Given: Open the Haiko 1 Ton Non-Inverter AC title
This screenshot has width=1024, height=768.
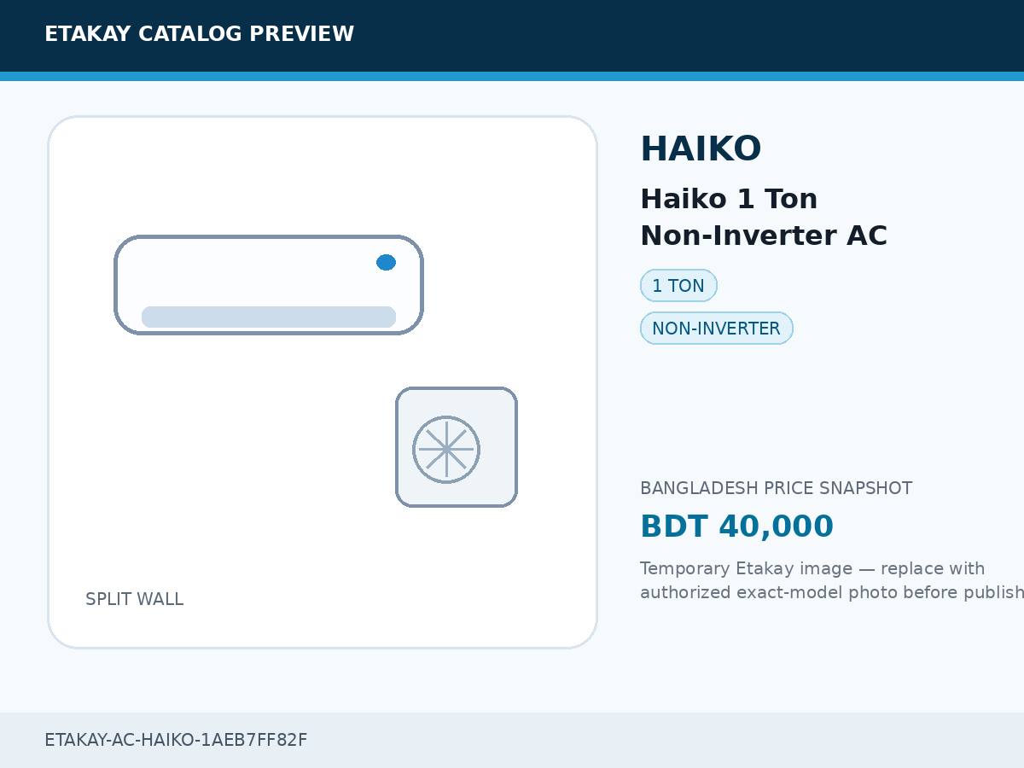Looking at the screenshot, I should point(764,218).
